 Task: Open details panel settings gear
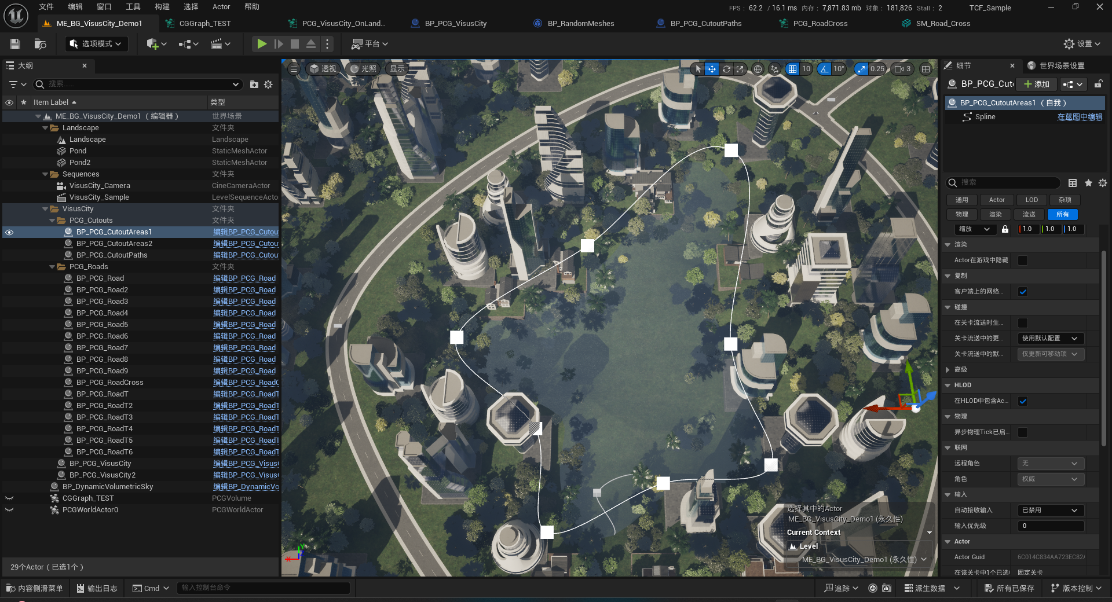[1103, 183]
